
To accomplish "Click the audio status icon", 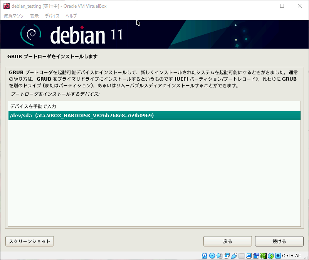I will [x=219, y=256].
